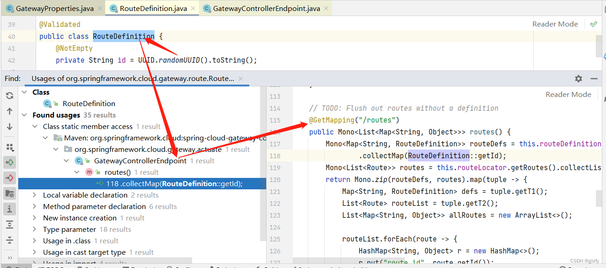The image size is (606, 268).
Task: Click line number 118 in preview gutter
Action: click(275, 155)
